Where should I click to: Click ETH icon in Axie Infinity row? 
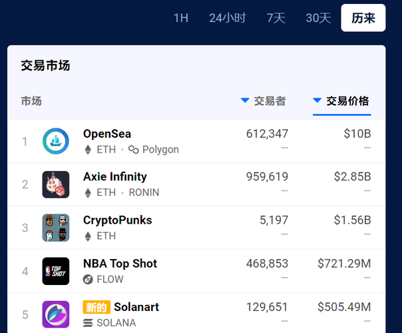click(x=88, y=192)
